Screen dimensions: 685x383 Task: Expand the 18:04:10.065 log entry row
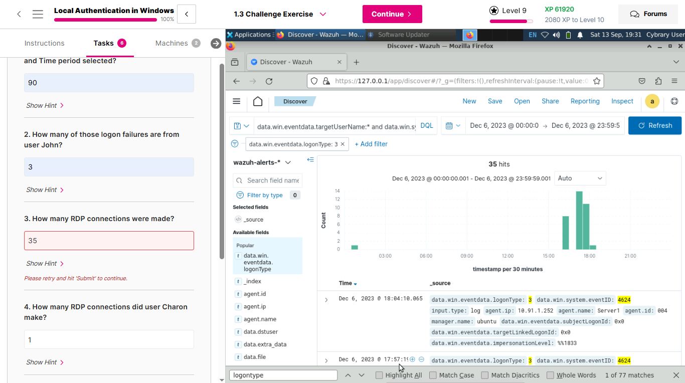pyautogui.click(x=326, y=300)
